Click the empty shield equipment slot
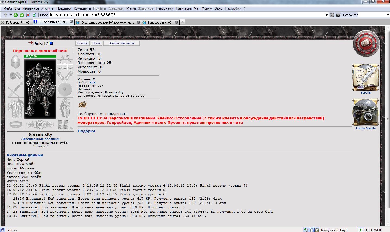 point(65,89)
